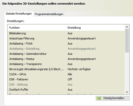Select the DSR - Faktoren row
This screenshot has height=106, width=133.
[66, 79]
